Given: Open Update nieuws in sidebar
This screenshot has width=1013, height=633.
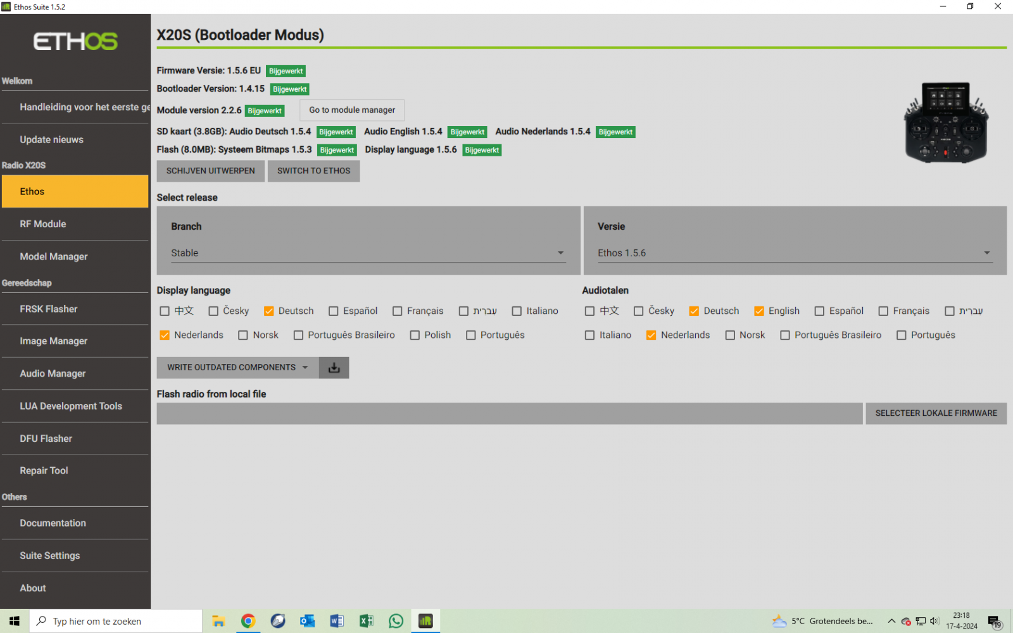Looking at the screenshot, I should click(x=75, y=139).
